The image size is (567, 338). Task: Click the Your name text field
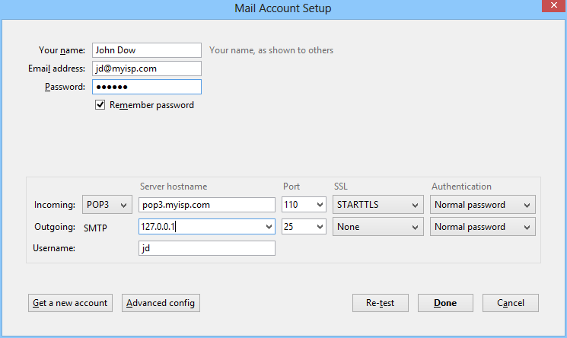(x=146, y=50)
